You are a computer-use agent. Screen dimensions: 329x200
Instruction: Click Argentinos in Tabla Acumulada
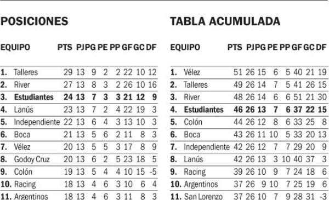pos(201,184)
